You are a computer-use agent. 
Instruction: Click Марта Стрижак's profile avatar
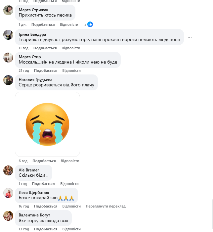coord(8,11)
